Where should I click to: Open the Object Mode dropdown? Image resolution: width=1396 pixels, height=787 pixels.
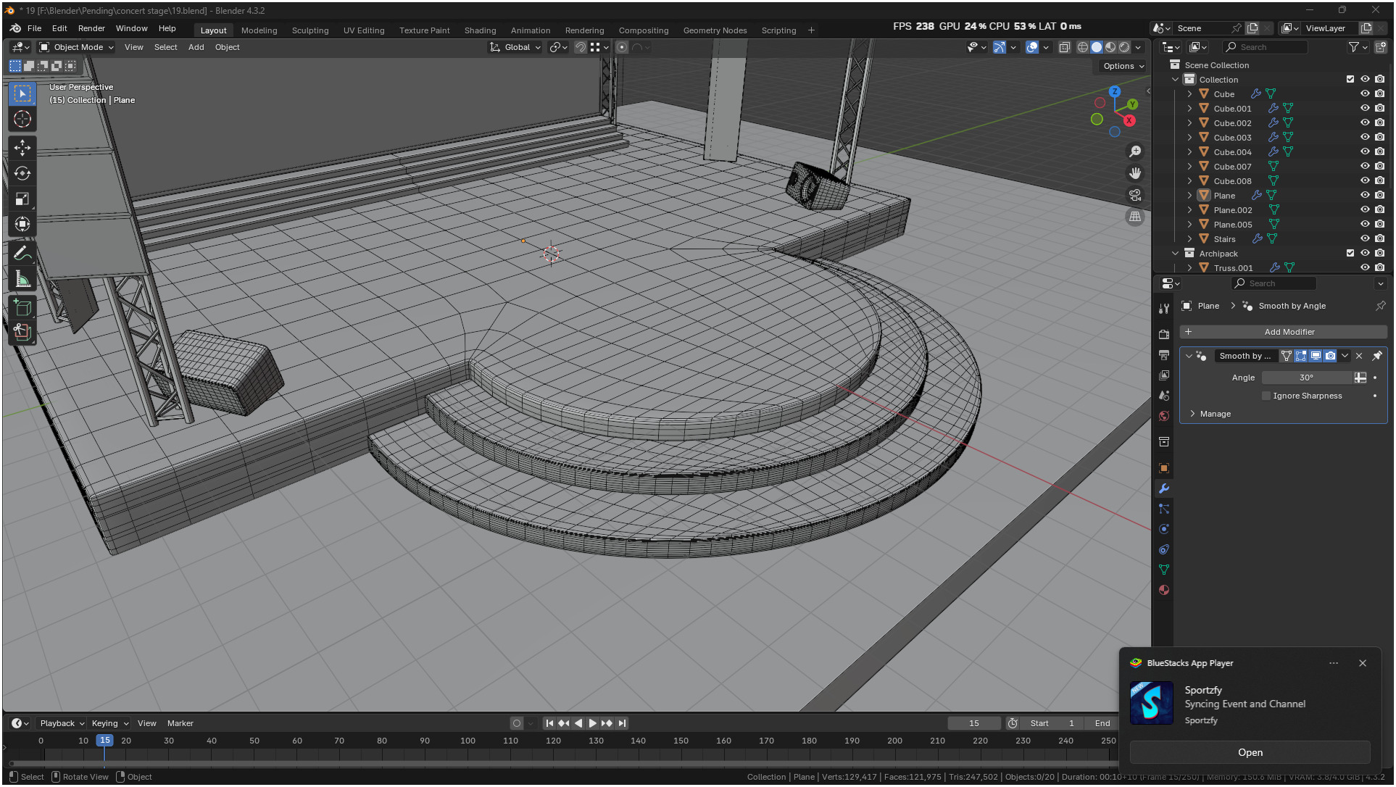(x=77, y=47)
